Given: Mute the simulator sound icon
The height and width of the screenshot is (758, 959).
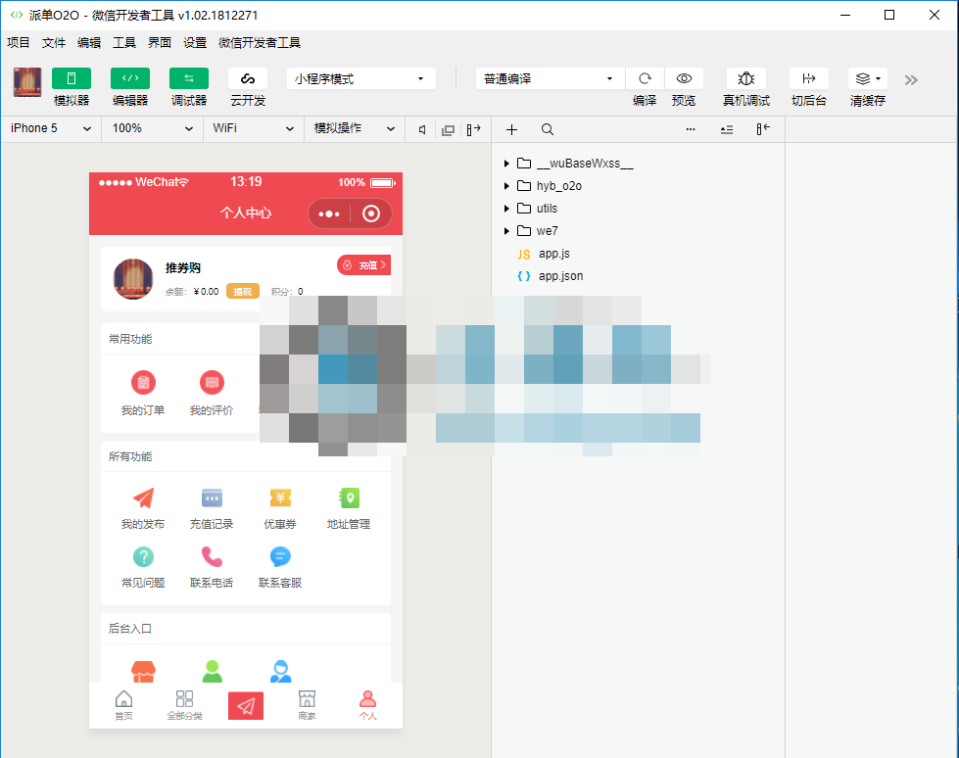Looking at the screenshot, I should (x=422, y=129).
